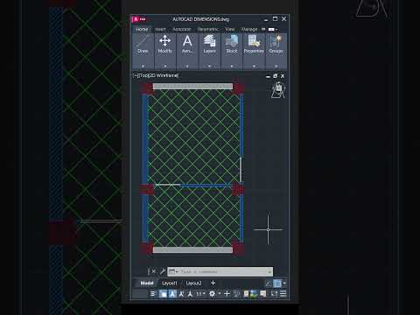Expand the Groups panel dropdown arrow
Image resolution: width=420 pixels, height=315 pixels.
pyautogui.click(x=276, y=66)
